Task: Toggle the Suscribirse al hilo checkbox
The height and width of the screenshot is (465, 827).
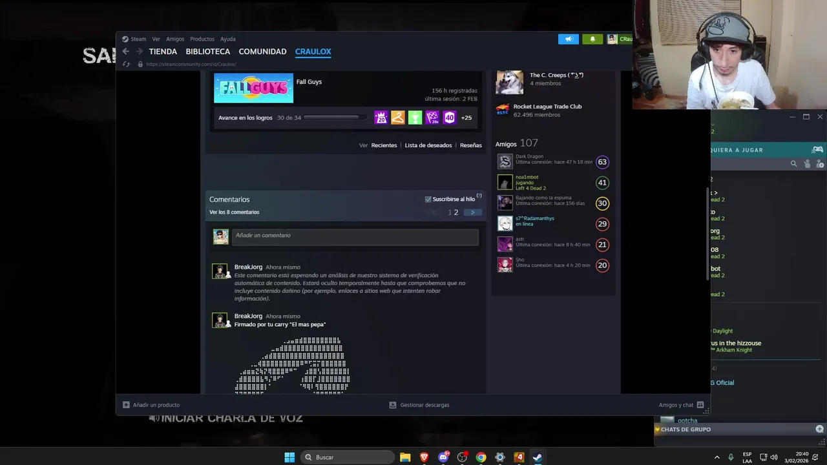Action: pos(428,199)
